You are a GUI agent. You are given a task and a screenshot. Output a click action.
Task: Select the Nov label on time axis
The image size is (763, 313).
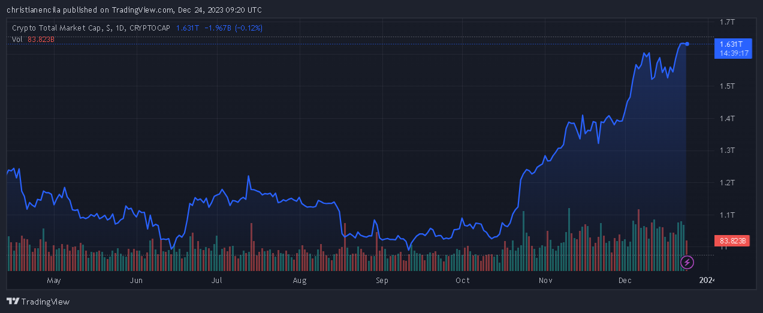pos(545,281)
